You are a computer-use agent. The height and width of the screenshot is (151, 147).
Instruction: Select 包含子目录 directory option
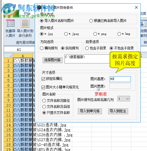point(96,48)
